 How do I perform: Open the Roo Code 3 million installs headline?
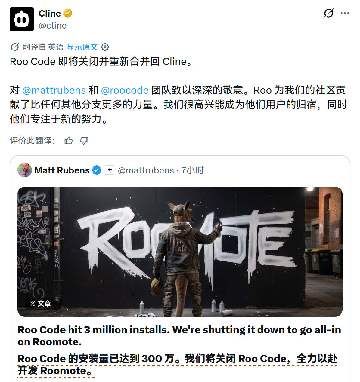[x=179, y=336]
